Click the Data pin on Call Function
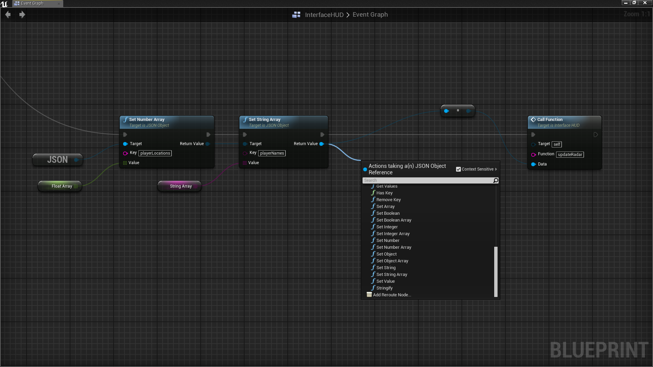Image resolution: width=653 pixels, height=367 pixels. point(533,164)
